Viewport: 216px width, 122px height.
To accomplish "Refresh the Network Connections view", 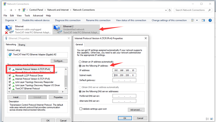I will [x=170, y=10].
